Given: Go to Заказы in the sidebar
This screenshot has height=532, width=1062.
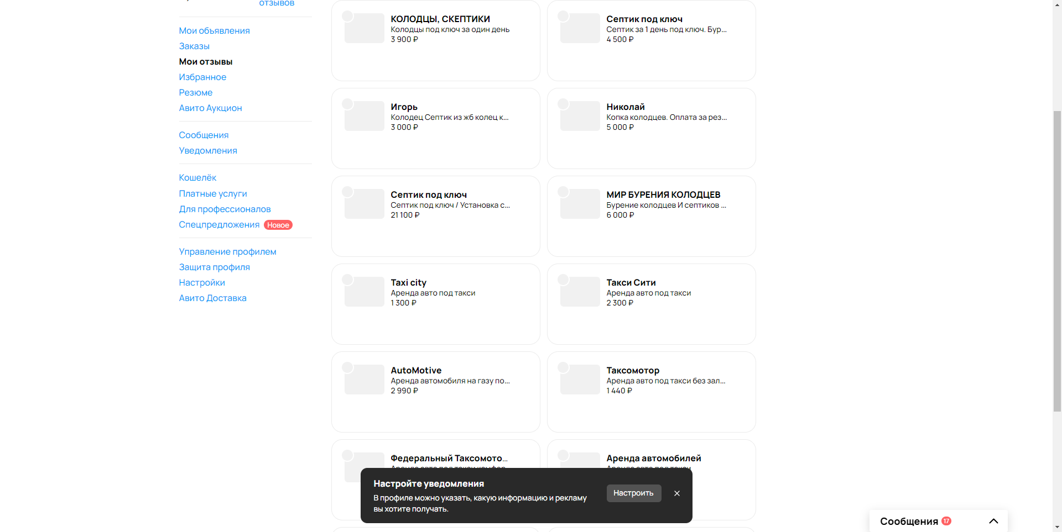Looking at the screenshot, I should click(x=194, y=46).
